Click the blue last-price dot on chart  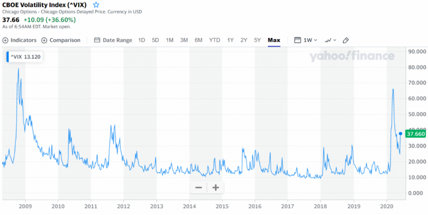click(x=400, y=134)
